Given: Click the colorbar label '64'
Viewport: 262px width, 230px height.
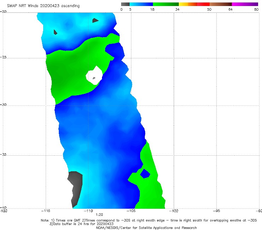Looking at the screenshot, I should [230, 9].
